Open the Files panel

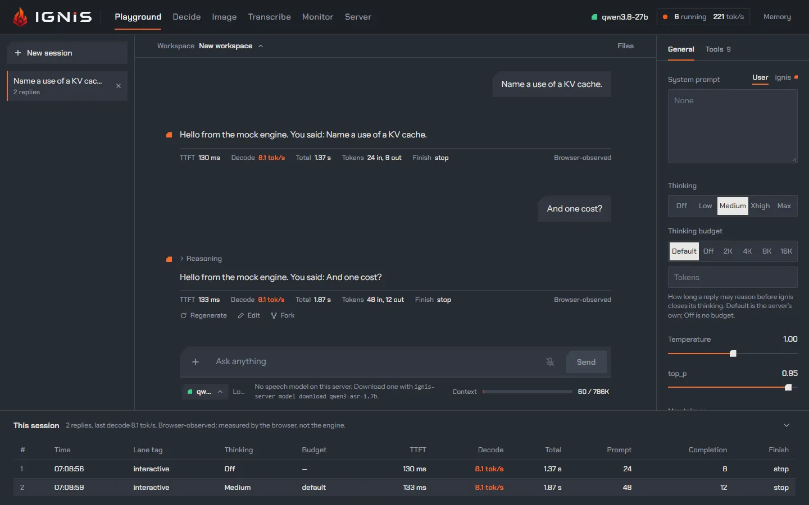625,46
